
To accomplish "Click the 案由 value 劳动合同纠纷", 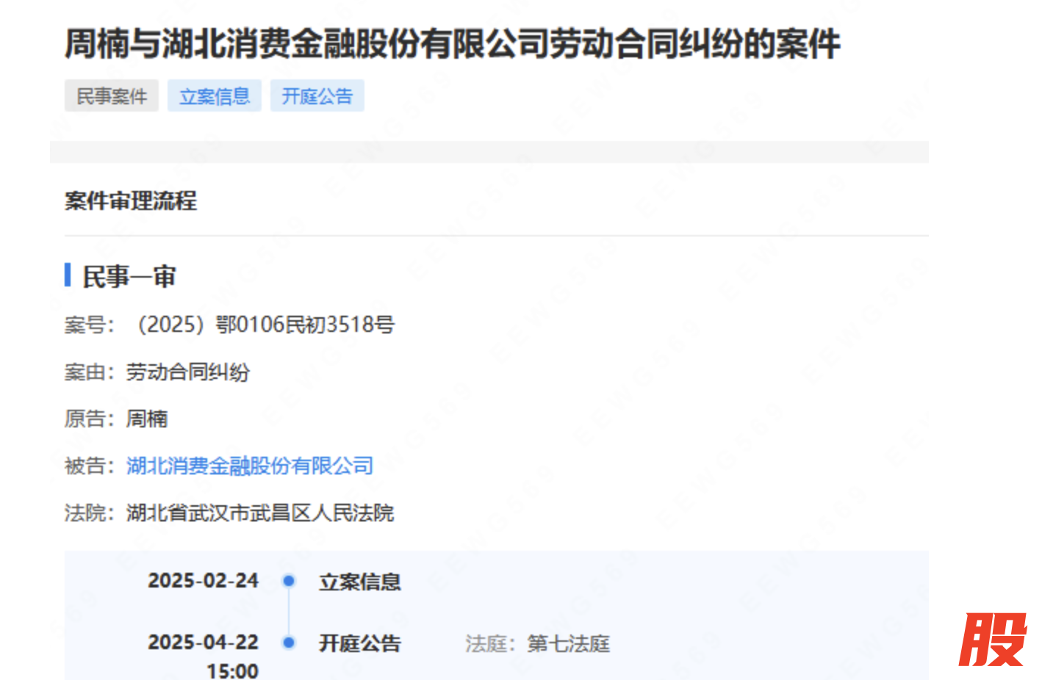I will tap(188, 372).
